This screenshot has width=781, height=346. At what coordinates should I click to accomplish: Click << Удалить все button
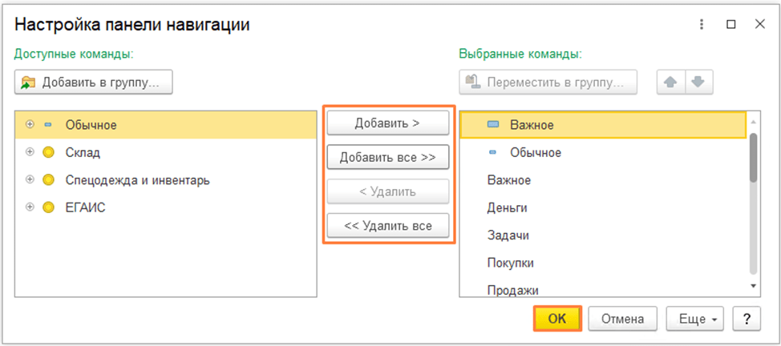(388, 226)
